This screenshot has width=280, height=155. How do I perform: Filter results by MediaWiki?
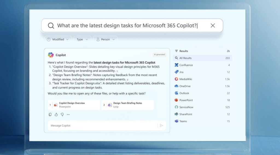[202, 79]
